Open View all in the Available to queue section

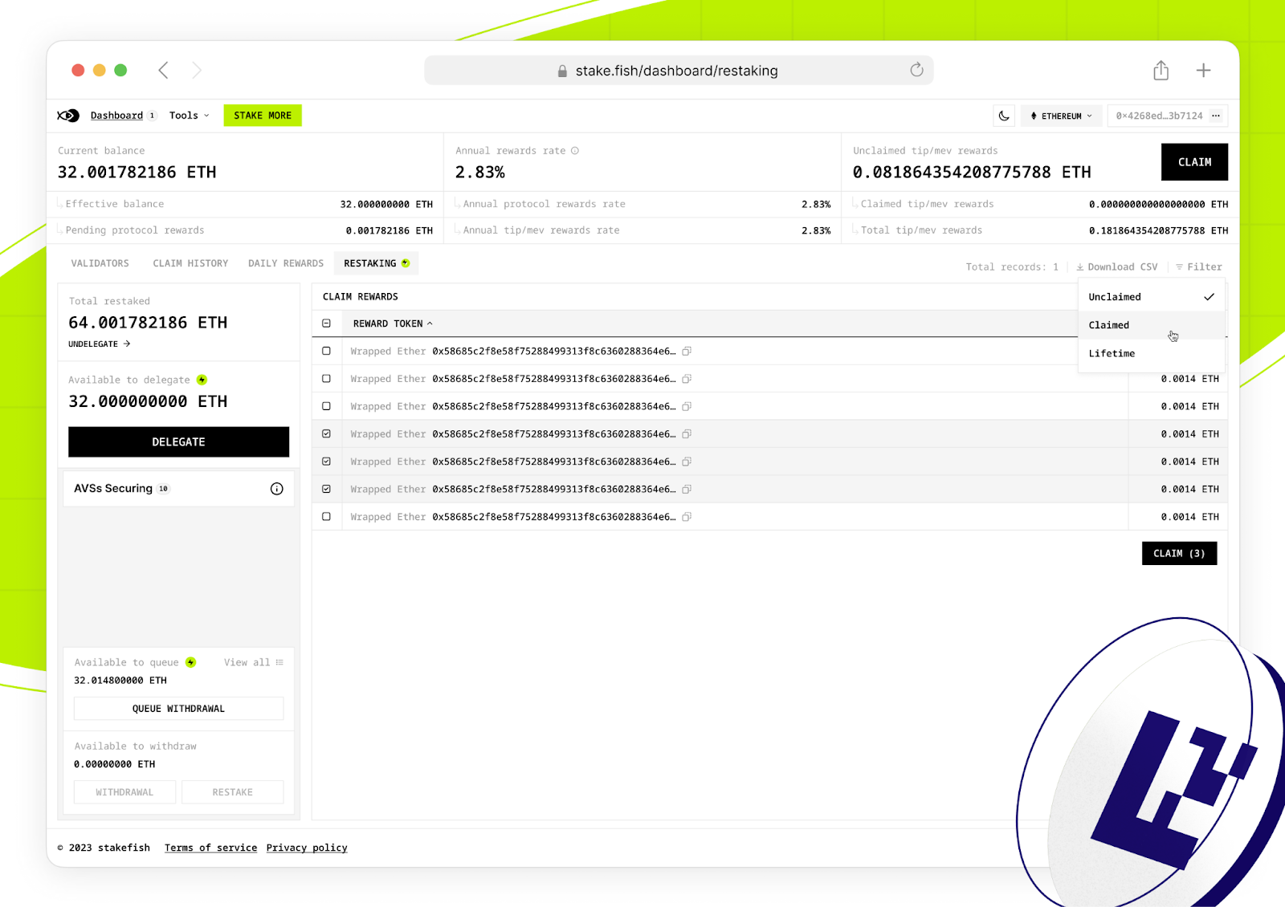click(254, 662)
